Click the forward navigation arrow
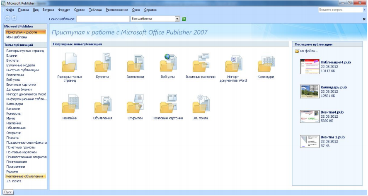Screen dimensions: 368x196 14,18
